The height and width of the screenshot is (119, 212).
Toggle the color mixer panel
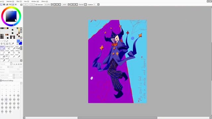click(10, 4)
